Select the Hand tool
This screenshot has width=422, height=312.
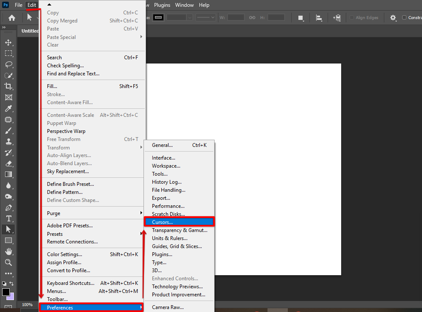(x=8, y=251)
